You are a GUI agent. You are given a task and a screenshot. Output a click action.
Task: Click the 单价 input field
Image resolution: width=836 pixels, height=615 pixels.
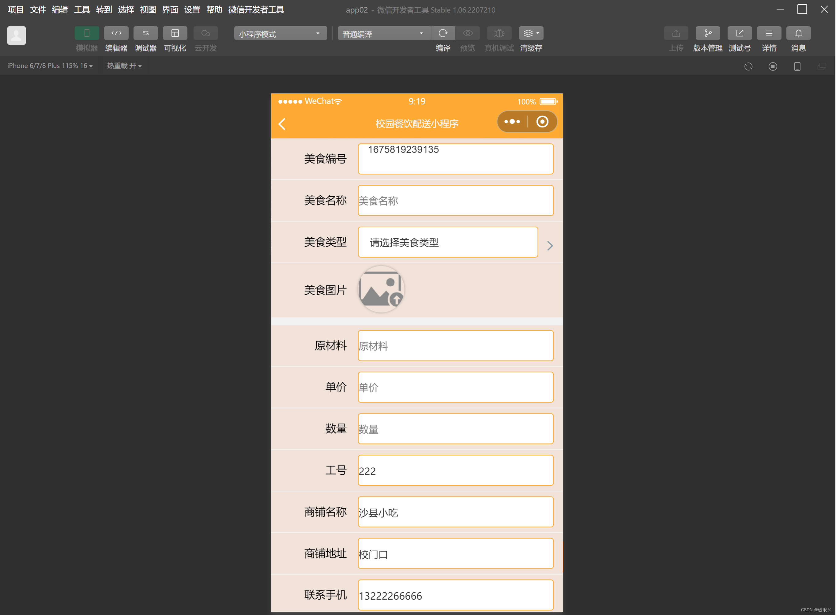(x=456, y=387)
